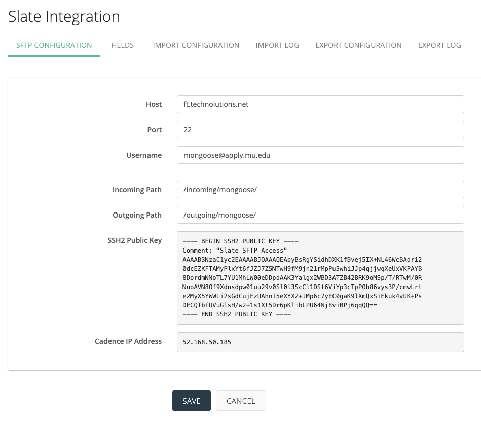This screenshot has width=481, height=427.
Task: Select the Outgoing Path input field
Action: tap(320, 215)
